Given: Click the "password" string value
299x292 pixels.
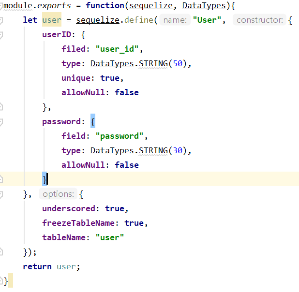Looking at the screenshot, I should pos(120,136).
